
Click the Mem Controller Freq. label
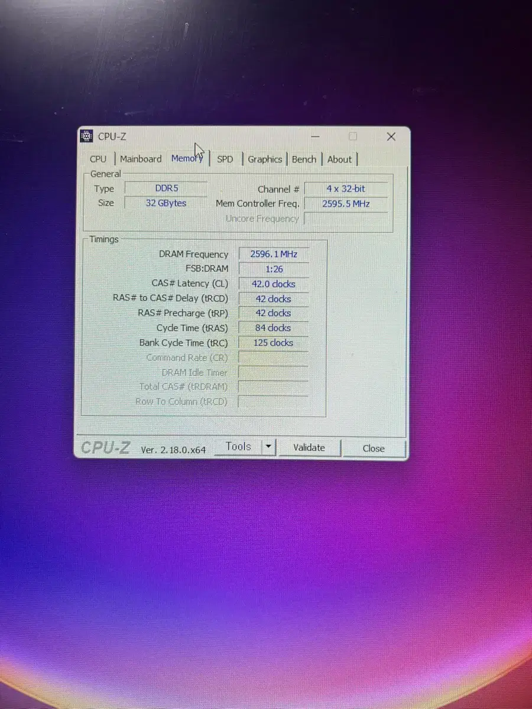[258, 203]
